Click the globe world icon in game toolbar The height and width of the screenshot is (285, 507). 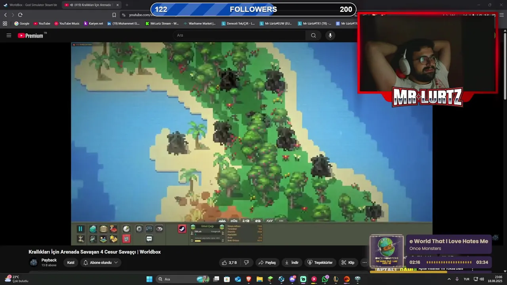coord(93,229)
